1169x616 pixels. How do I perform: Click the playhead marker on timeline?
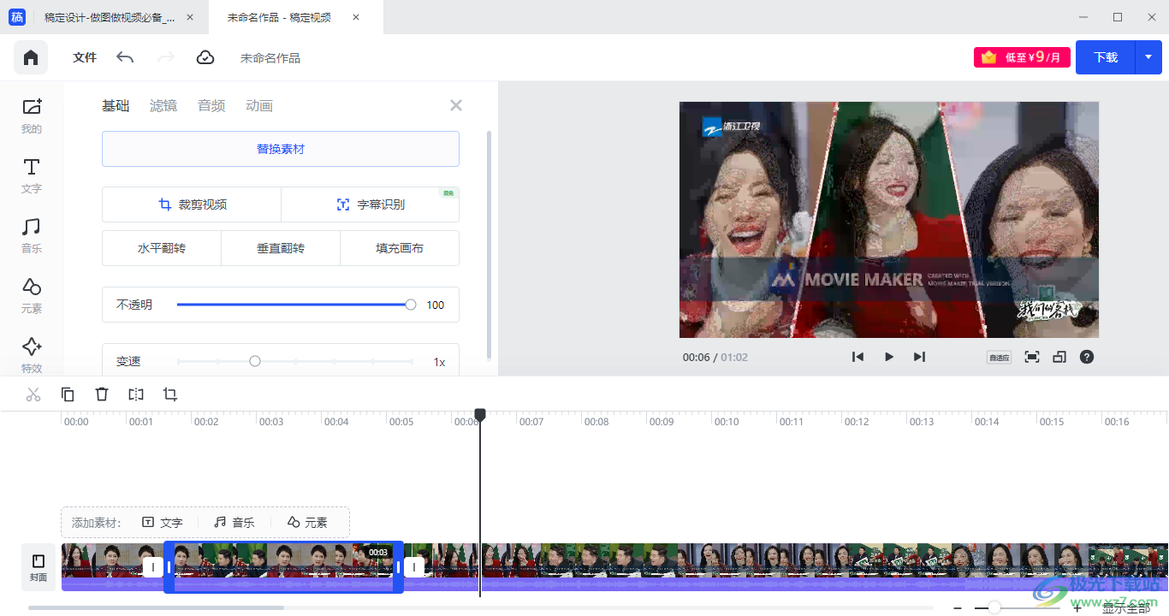coord(480,414)
